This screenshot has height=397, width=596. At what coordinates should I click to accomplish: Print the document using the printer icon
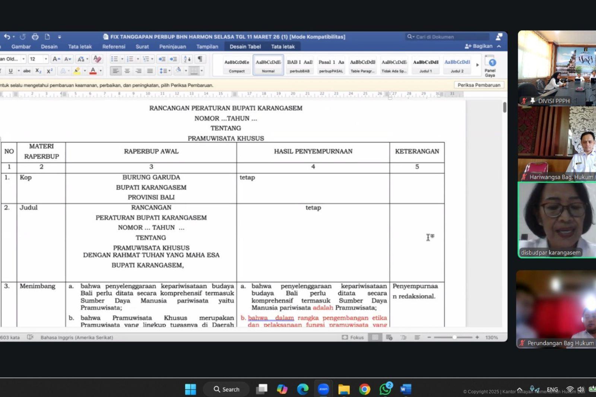[35, 36]
